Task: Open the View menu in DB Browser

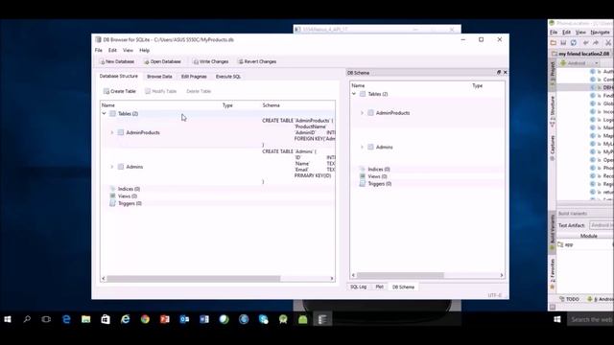Action: click(128, 50)
